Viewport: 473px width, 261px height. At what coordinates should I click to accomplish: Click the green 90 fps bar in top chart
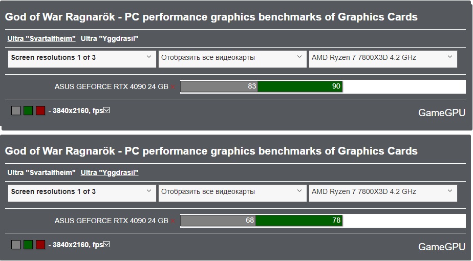pos(300,86)
